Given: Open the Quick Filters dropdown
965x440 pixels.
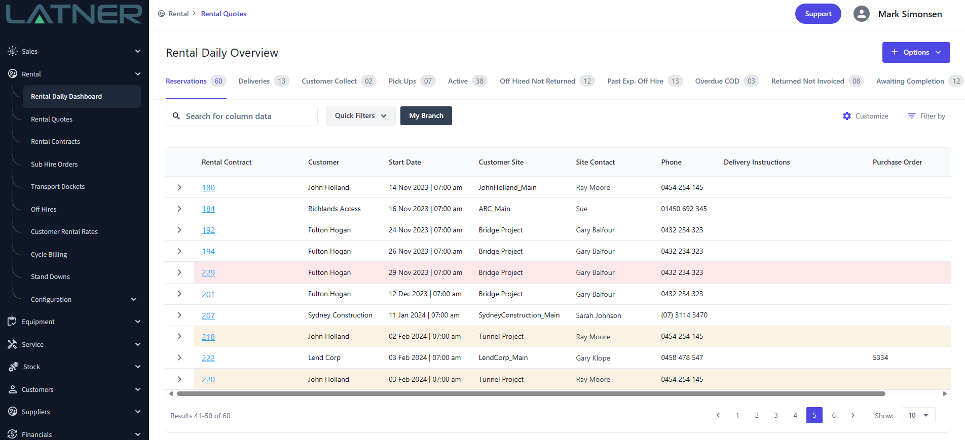Looking at the screenshot, I should click(x=360, y=115).
